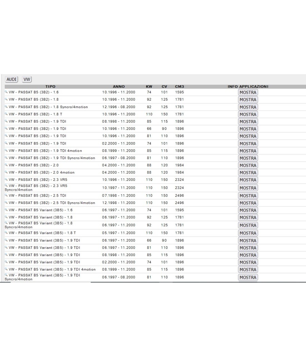Image resolution: width=306 pixels, height=357 pixels.
Task: Click magnifier icon for PASSAT B5 Variant (3B5) 1.6
Action: [6, 210]
